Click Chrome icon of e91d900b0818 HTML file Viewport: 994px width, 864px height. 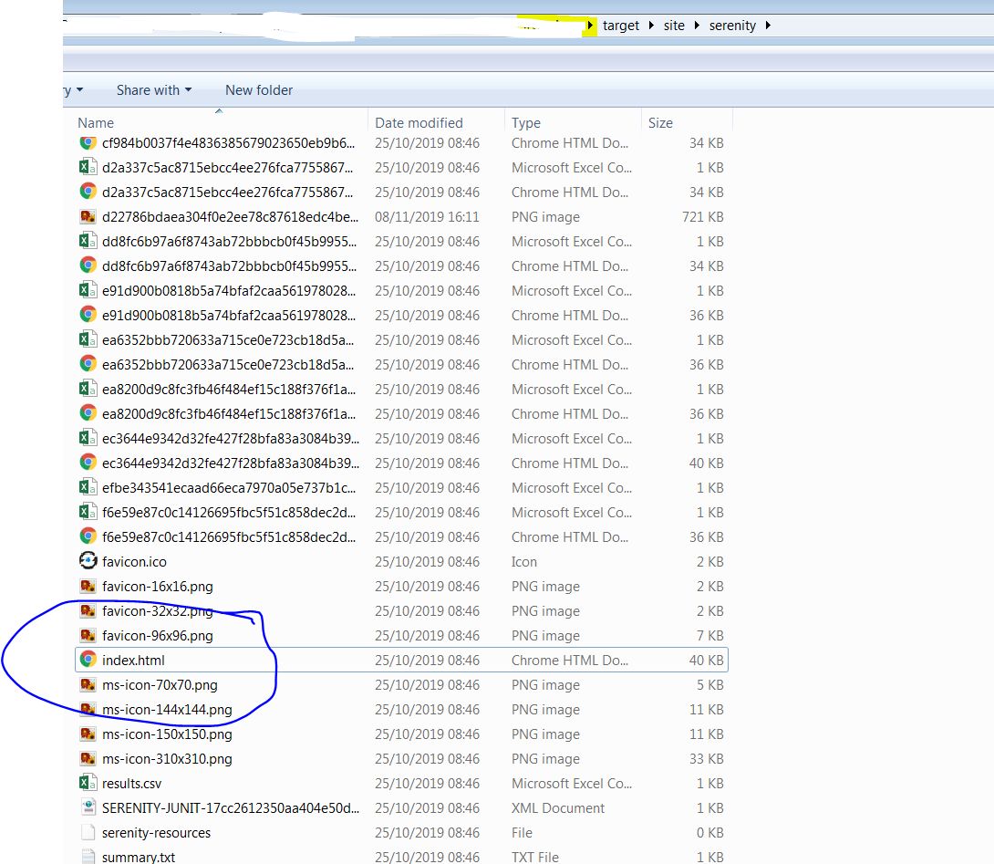88,316
